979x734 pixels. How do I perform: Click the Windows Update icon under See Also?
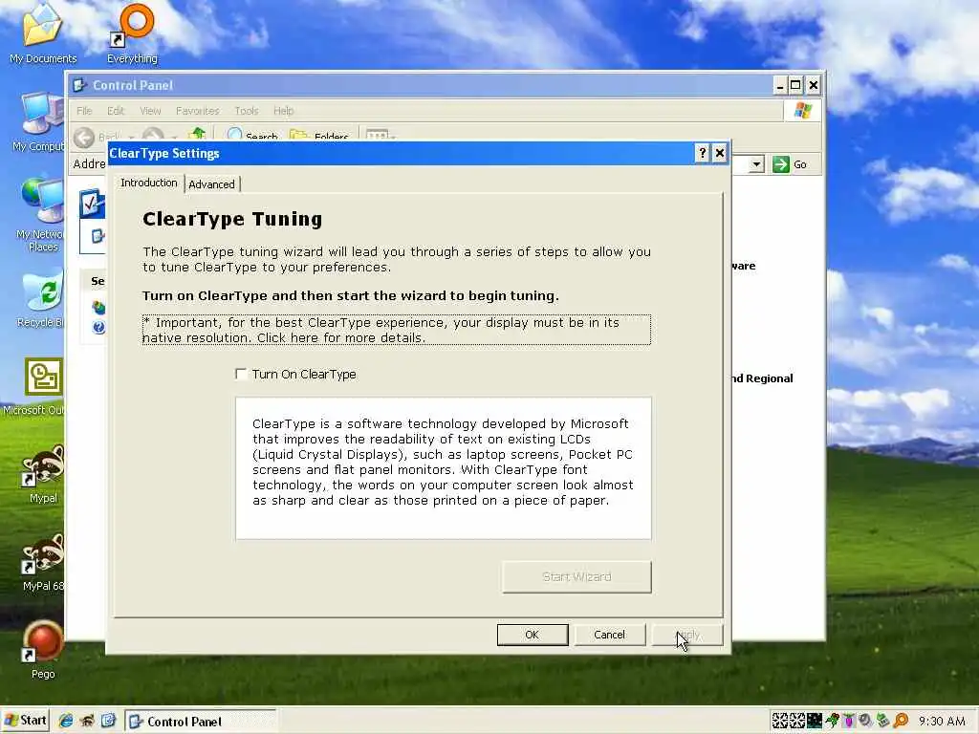(x=98, y=307)
